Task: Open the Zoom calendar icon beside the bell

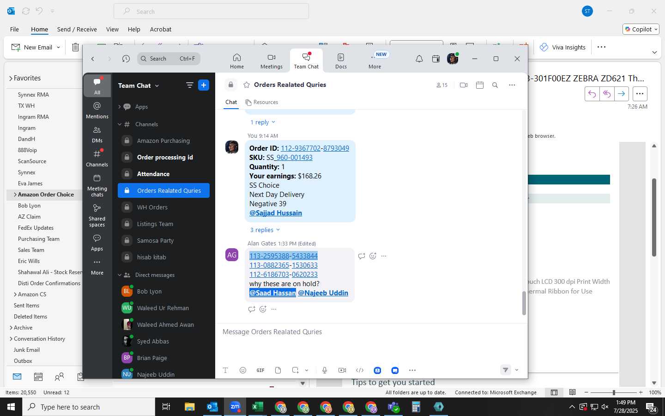Action: 436,59
